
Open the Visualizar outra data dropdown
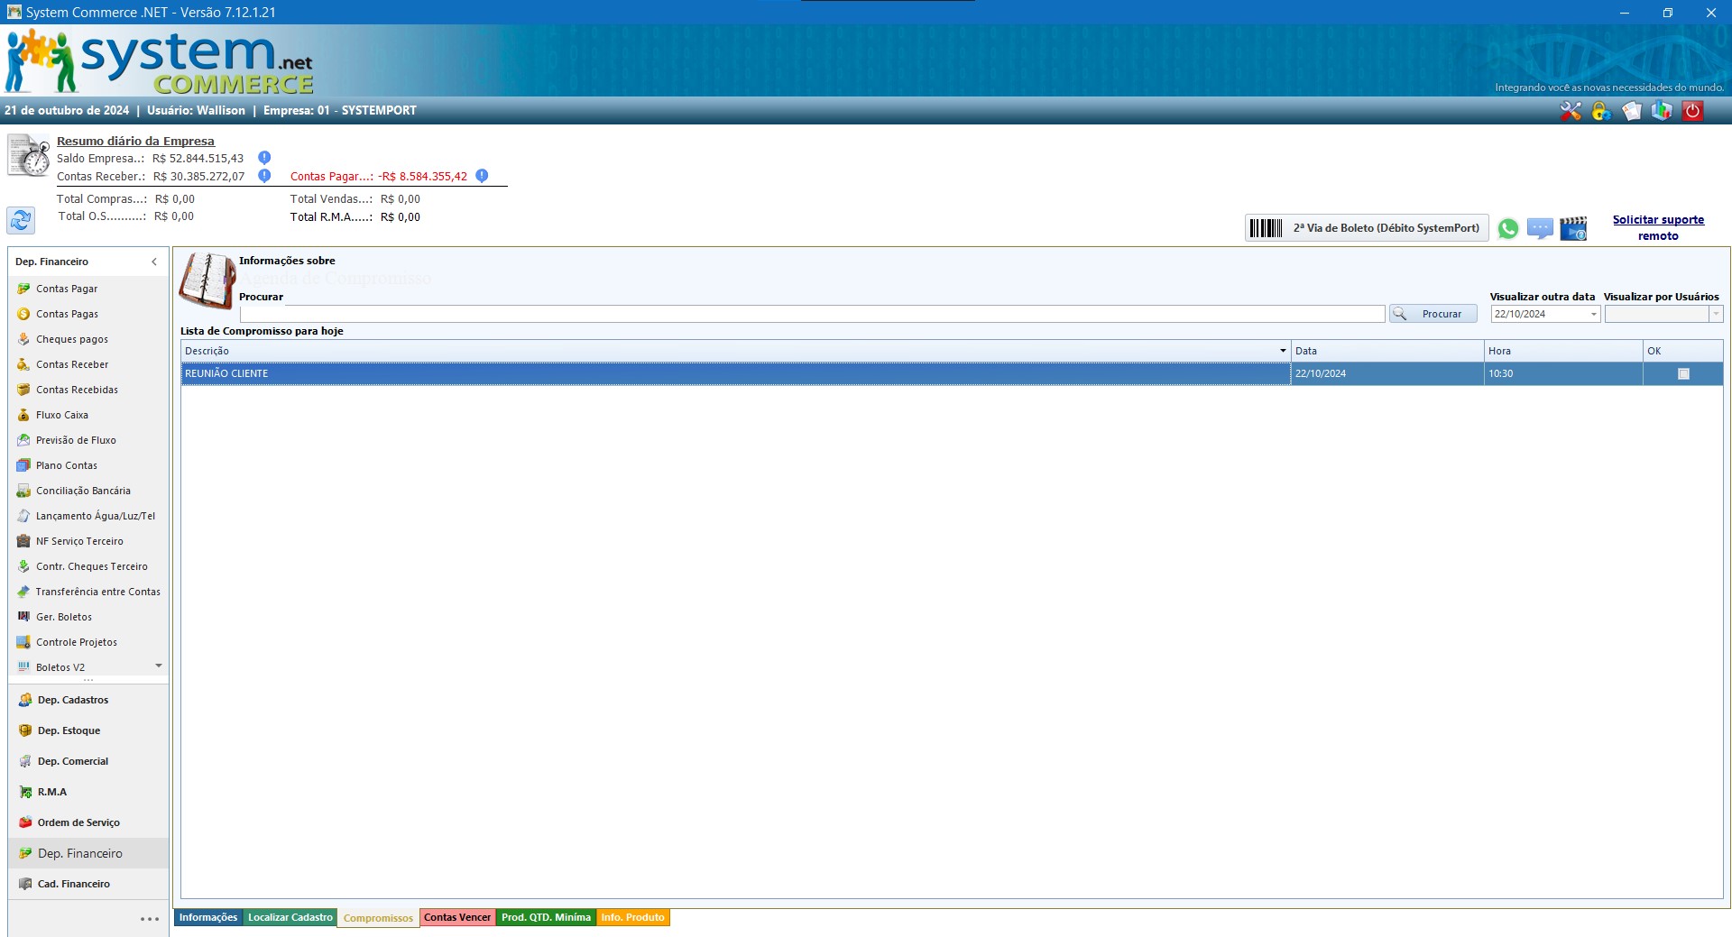point(1593,314)
